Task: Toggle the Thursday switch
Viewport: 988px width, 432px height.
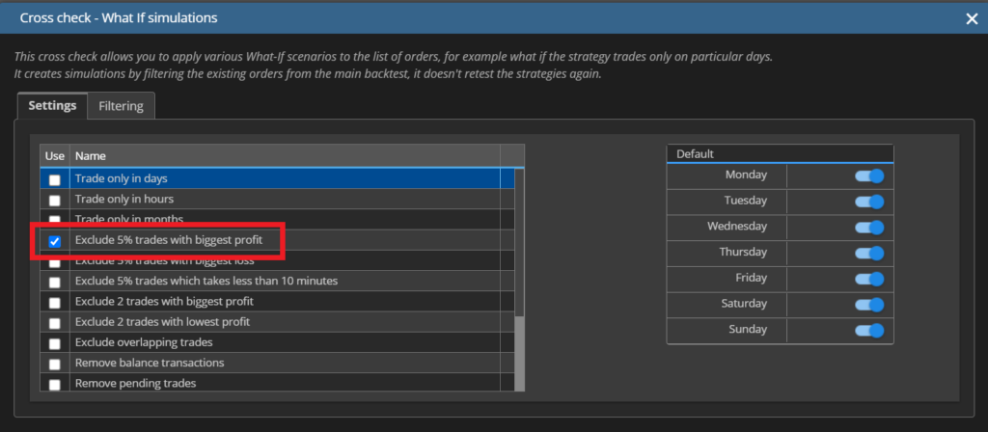Action: click(x=869, y=253)
